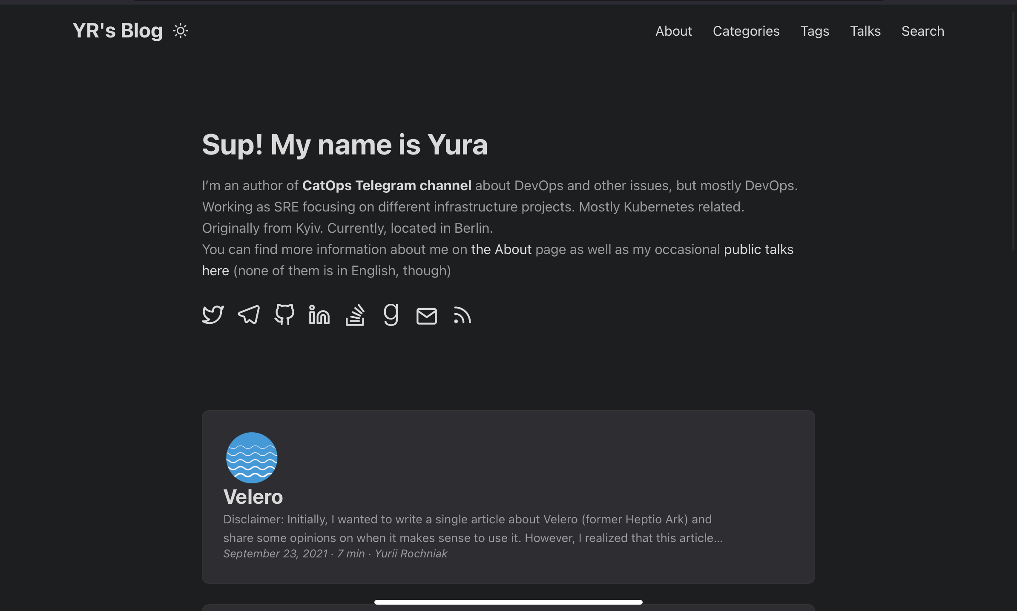This screenshot has width=1017, height=611.
Task: Open the Goodreads icon
Action: pyautogui.click(x=391, y=315)
